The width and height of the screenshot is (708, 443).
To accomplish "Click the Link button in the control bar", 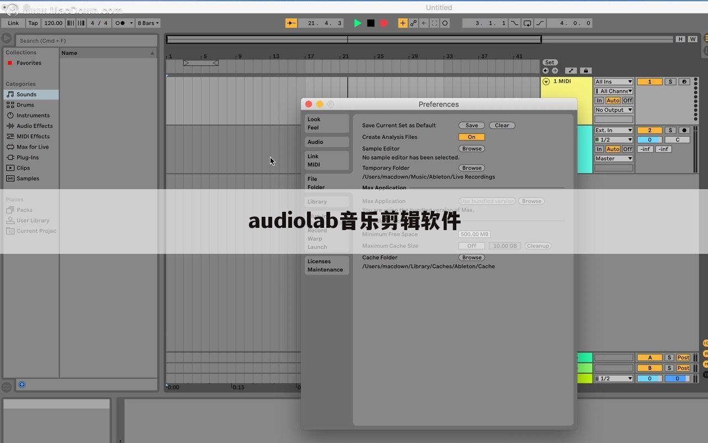I will coord(13,23).
